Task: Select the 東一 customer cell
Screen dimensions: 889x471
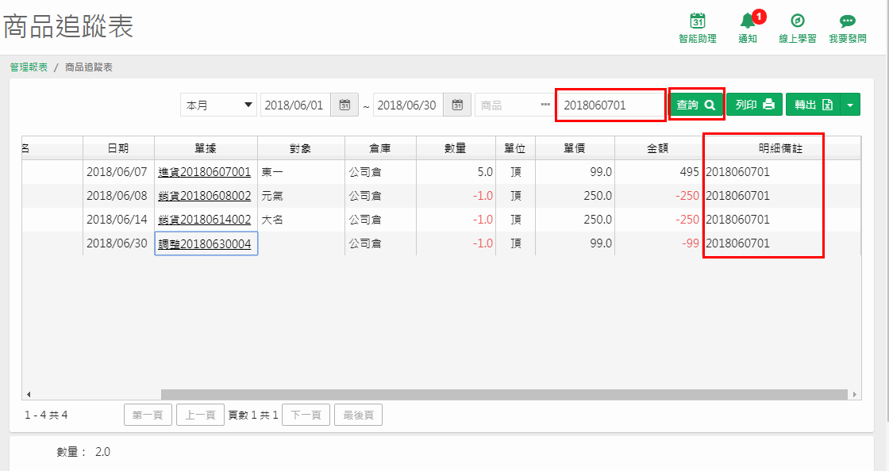Action: click(x=301, y=172)
